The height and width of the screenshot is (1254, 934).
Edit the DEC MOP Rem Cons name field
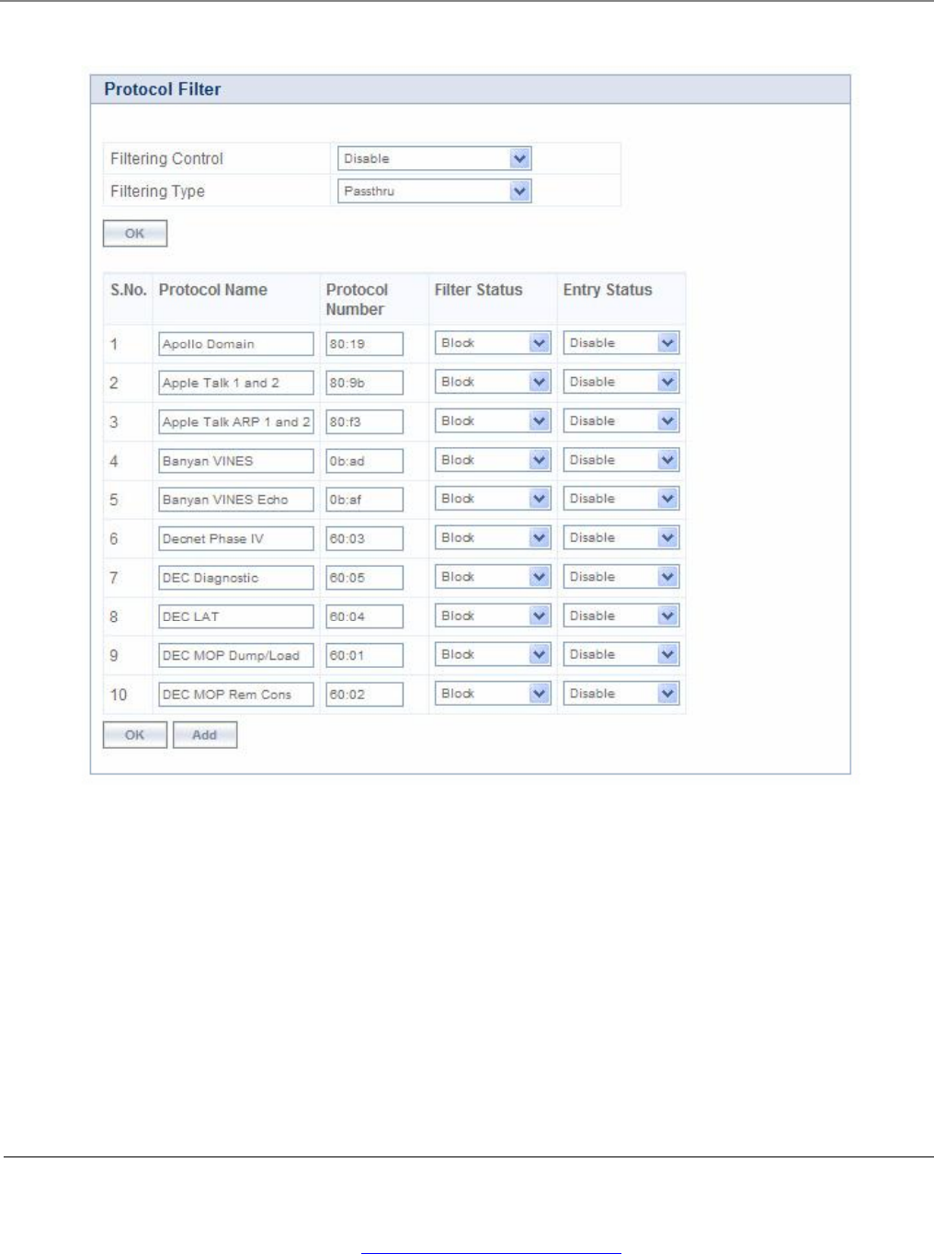(235, 695)
